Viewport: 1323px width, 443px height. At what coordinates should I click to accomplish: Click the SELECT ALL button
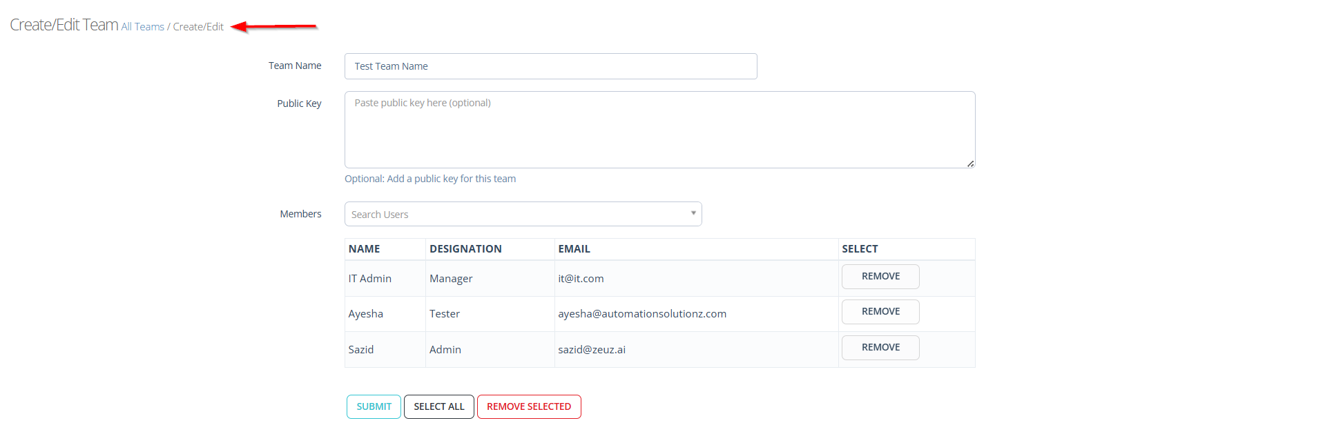point(438,407)
